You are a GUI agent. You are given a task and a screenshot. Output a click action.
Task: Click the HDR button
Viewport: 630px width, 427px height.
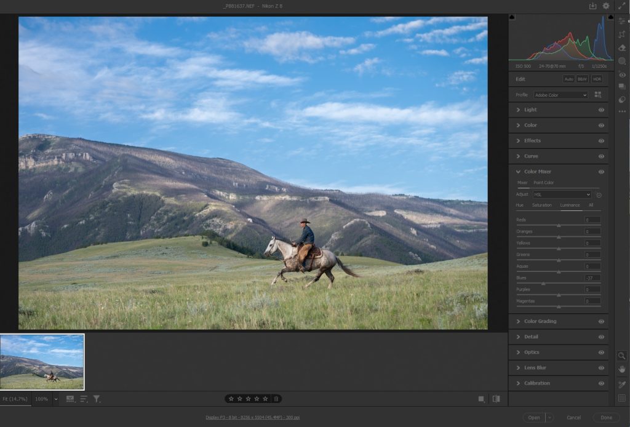pyautogui.click(x=597, y=79)
